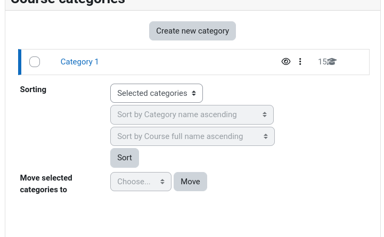Click the arrows icon on Choose... dropdown
Image resolution: width=384 pixels, height=237 pixels.
[162, 182]
